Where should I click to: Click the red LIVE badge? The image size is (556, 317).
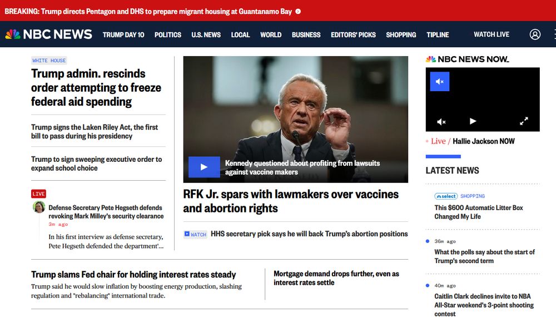[x=38, y=194]
